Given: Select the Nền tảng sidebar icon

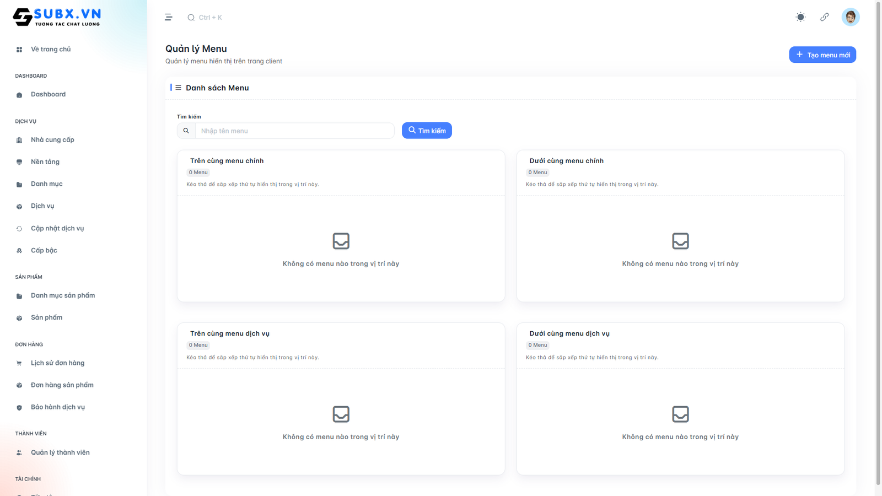Looking at the screenshot, I should (19, 162).
